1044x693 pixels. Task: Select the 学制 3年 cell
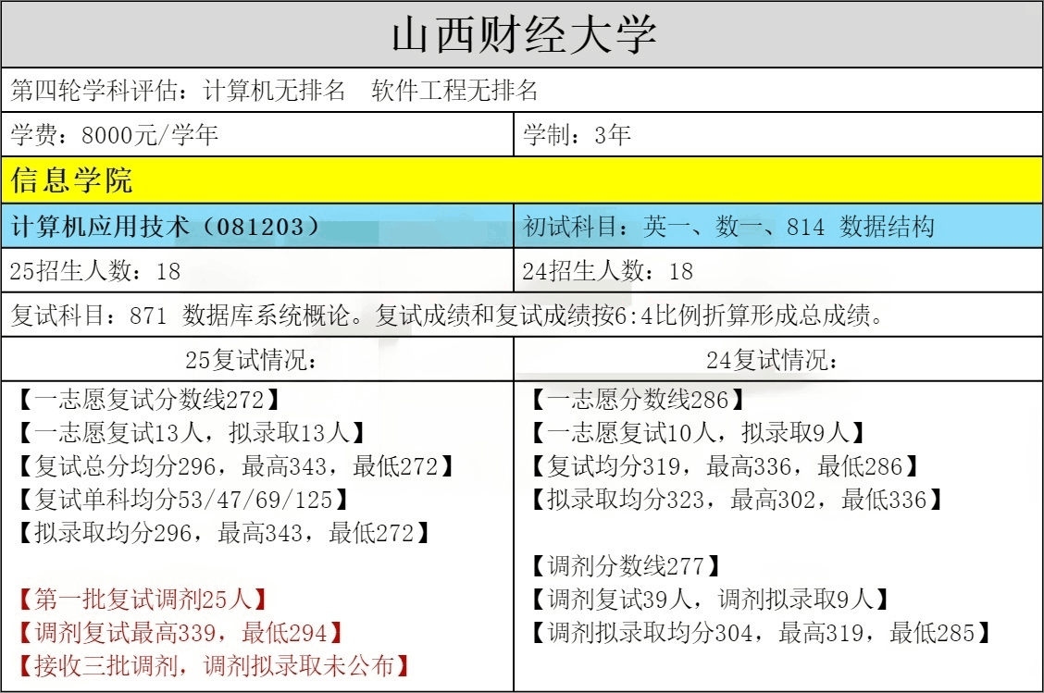click(577, 135)
